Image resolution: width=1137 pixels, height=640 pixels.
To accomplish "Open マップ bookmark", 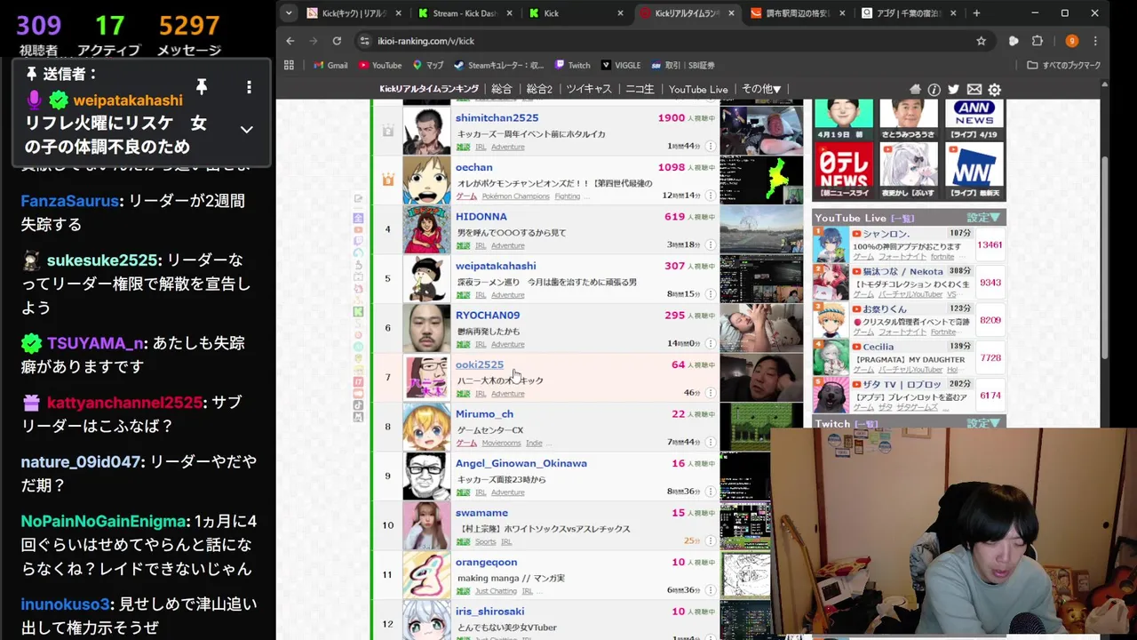I will (x=427, y=65).
